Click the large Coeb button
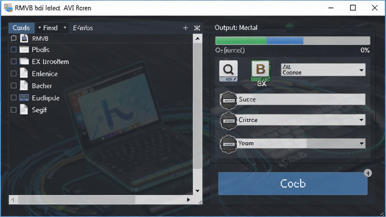Image resolution: width=386 pixels, height=217 pixels. [x=293, y=183]
